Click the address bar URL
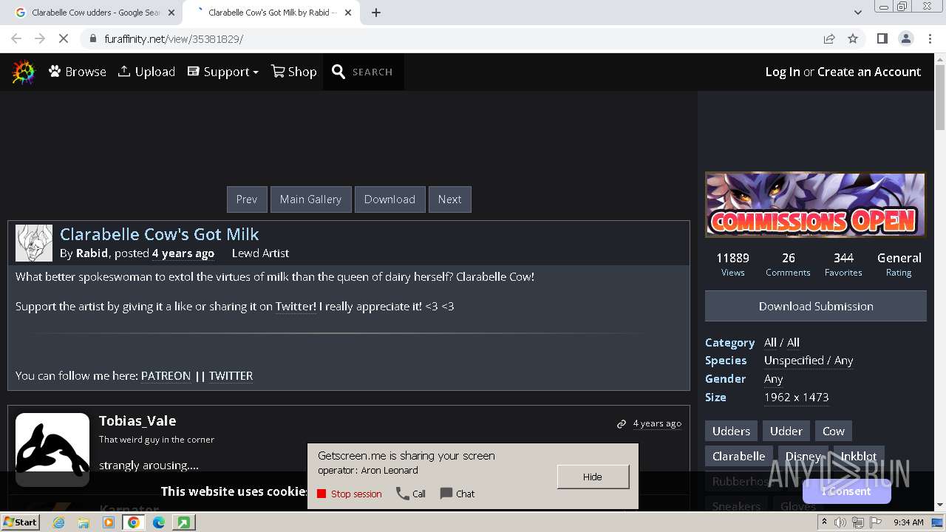The image size is (946, 532). click(174, 38)
